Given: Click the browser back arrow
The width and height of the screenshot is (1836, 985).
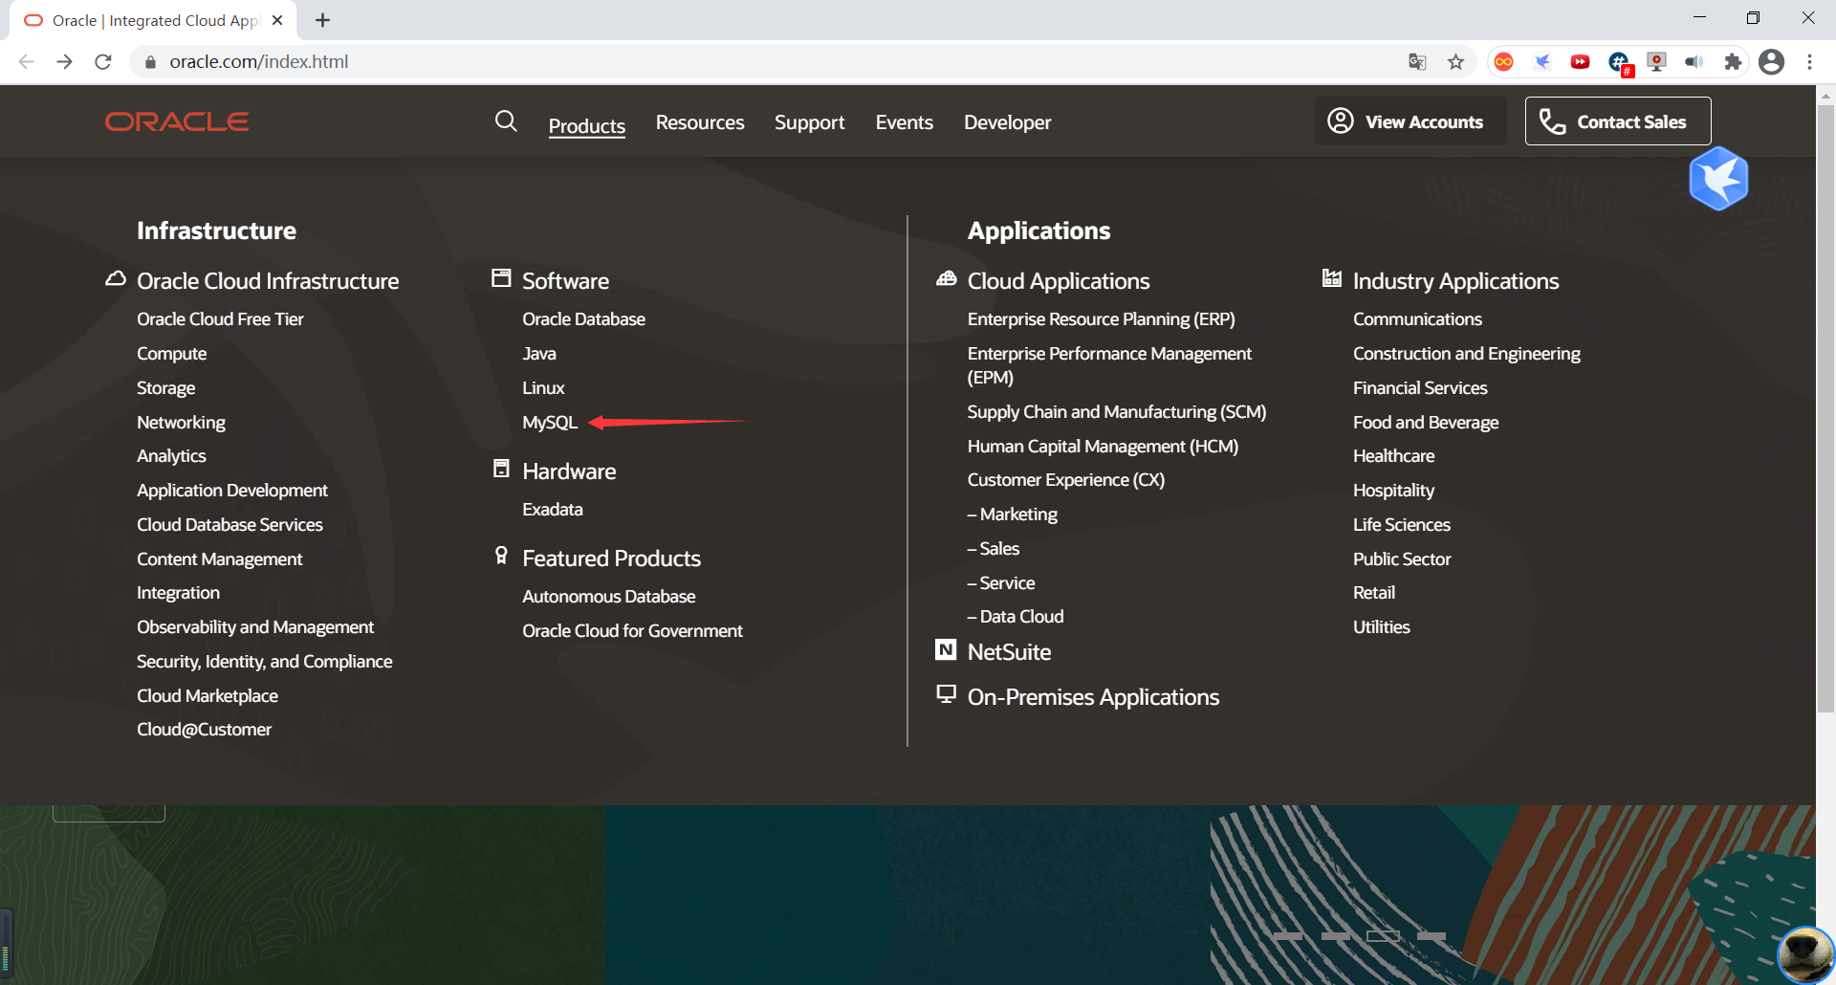Looking at the screenshot, I should click(x=26, y=61).
